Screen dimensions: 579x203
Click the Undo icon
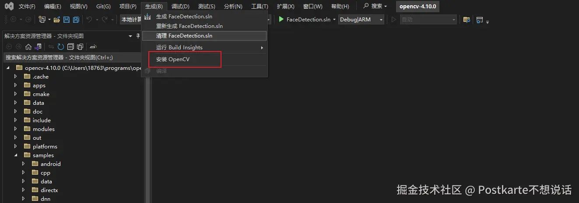(x=89, y=20)
